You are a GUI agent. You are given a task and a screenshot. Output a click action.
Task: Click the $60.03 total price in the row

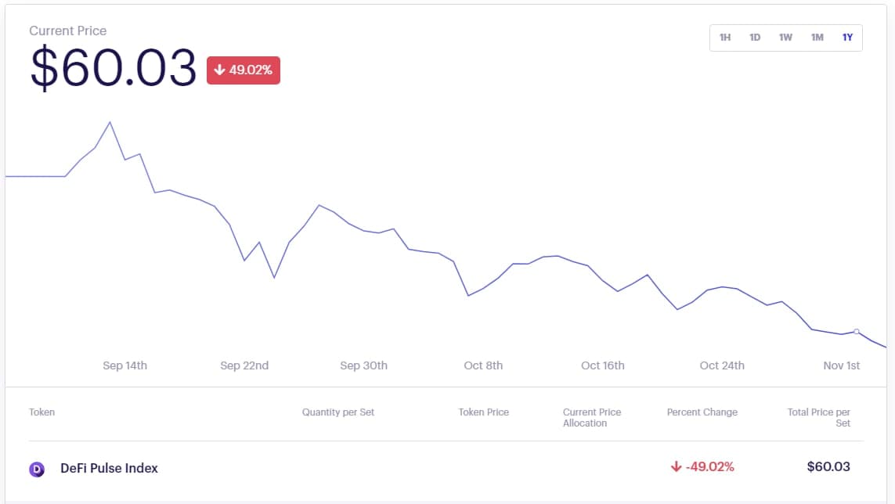click(828, 467)
